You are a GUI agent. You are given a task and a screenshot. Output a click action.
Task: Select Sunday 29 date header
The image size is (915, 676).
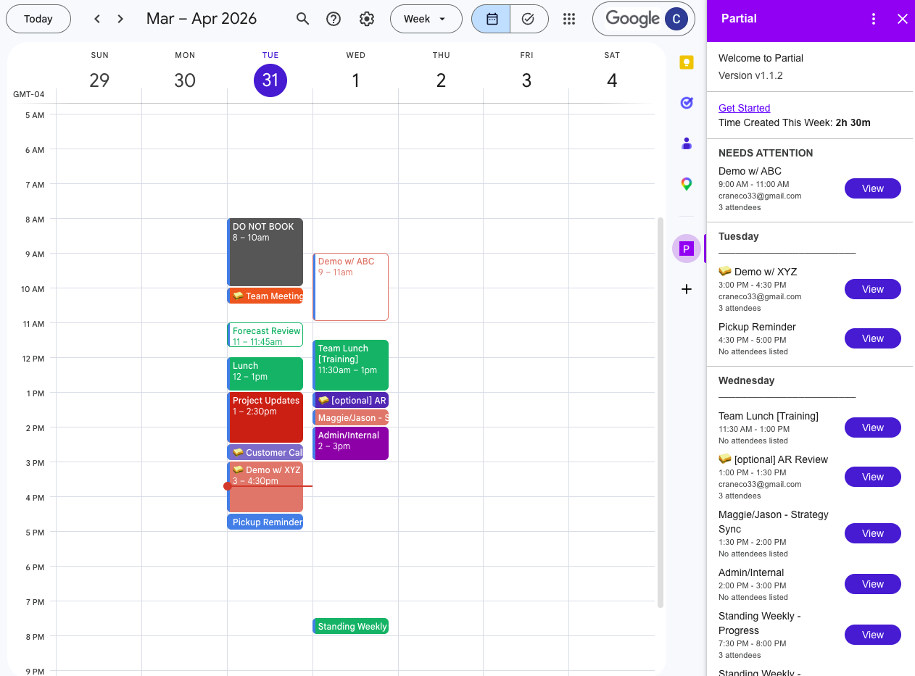point(99,80)
